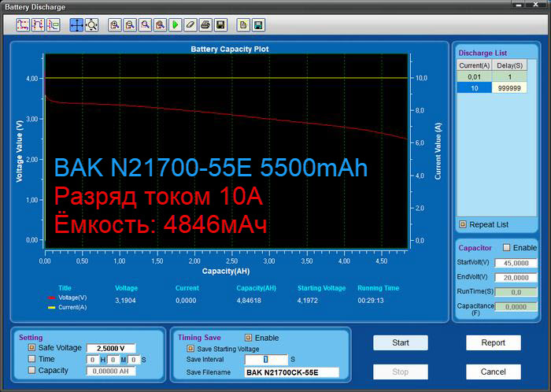The height and width of the screenshot is (392, 551).
Task: Click the green play arrow icon
Action: tap(176, 25)
